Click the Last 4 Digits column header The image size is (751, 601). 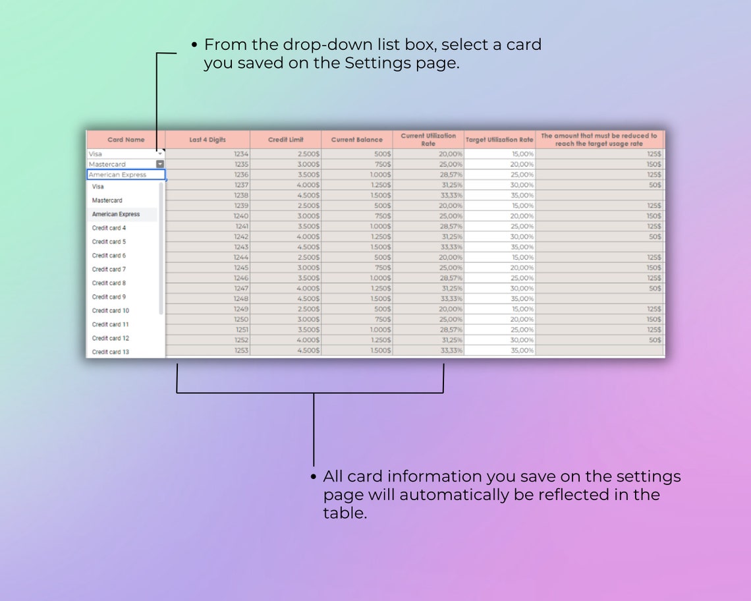click(209, 139)
